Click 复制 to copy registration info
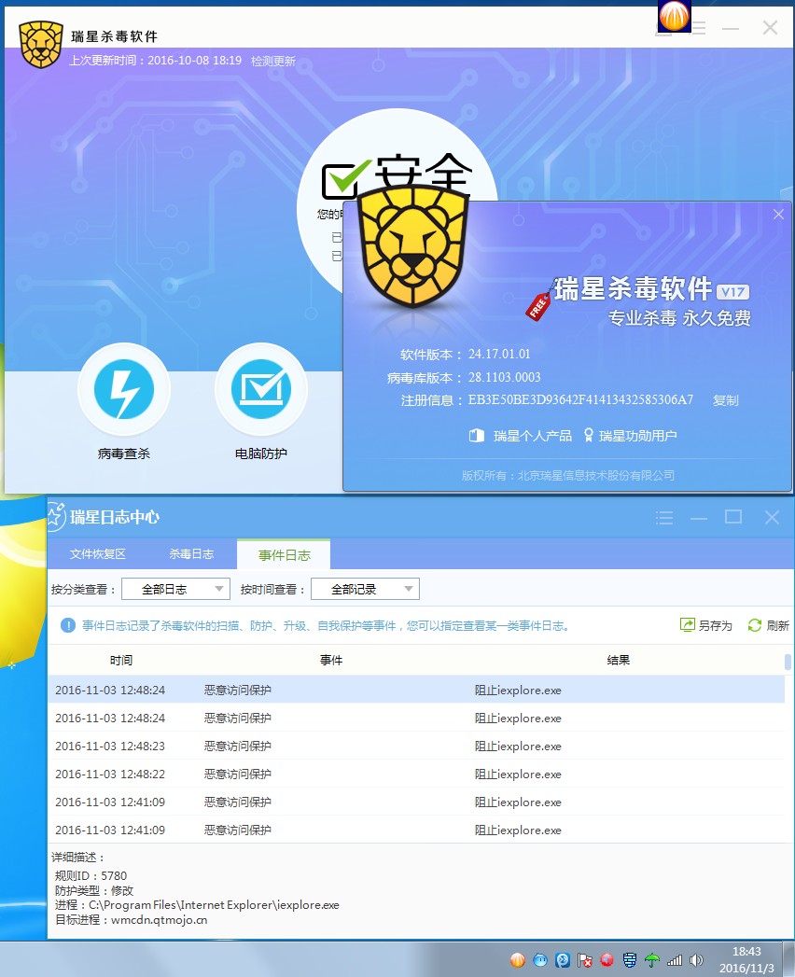 click(726, 400)
